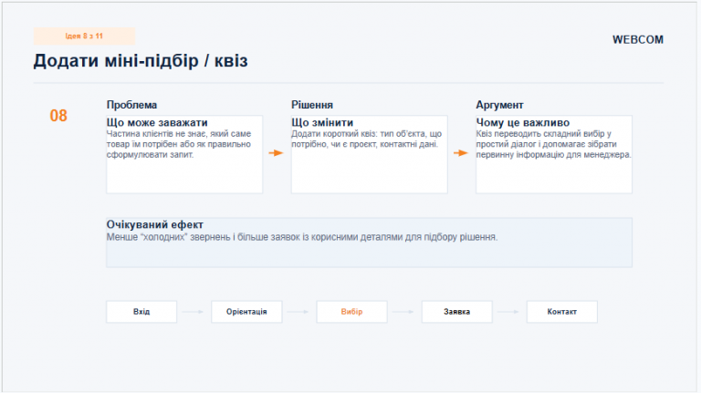Viewport: 701px width, 393px height.
Task: Click the WEBCOM logo
Action: click(637, 40)
